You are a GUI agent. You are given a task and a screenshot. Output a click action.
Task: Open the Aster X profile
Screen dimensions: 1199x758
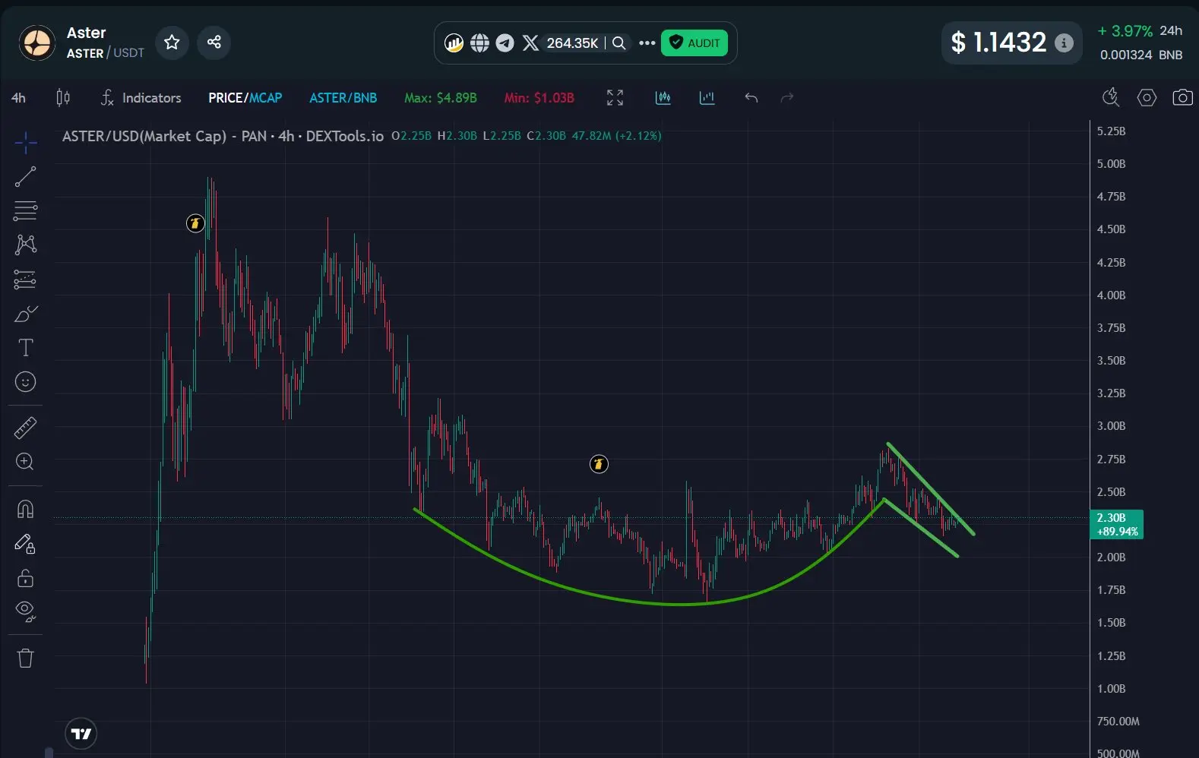[x=530, y=43]
